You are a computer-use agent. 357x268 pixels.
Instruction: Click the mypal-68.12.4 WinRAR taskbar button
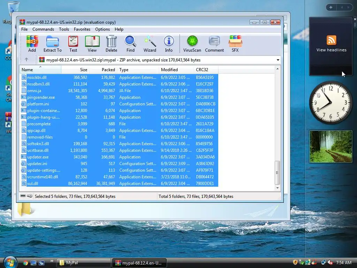(139, 263)
